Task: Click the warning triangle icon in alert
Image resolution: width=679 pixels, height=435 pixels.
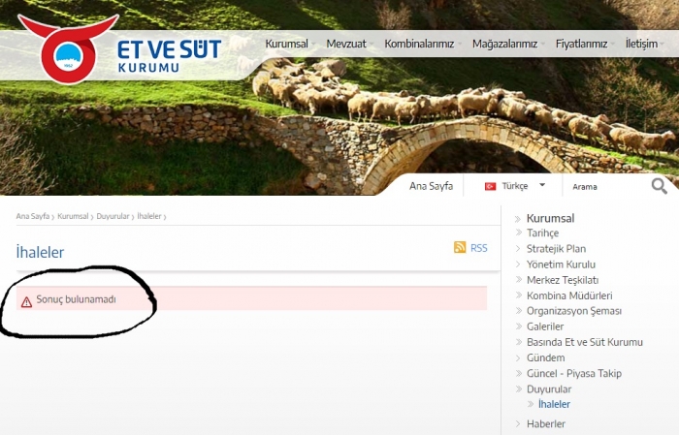Action: click(x=26, y=302)
